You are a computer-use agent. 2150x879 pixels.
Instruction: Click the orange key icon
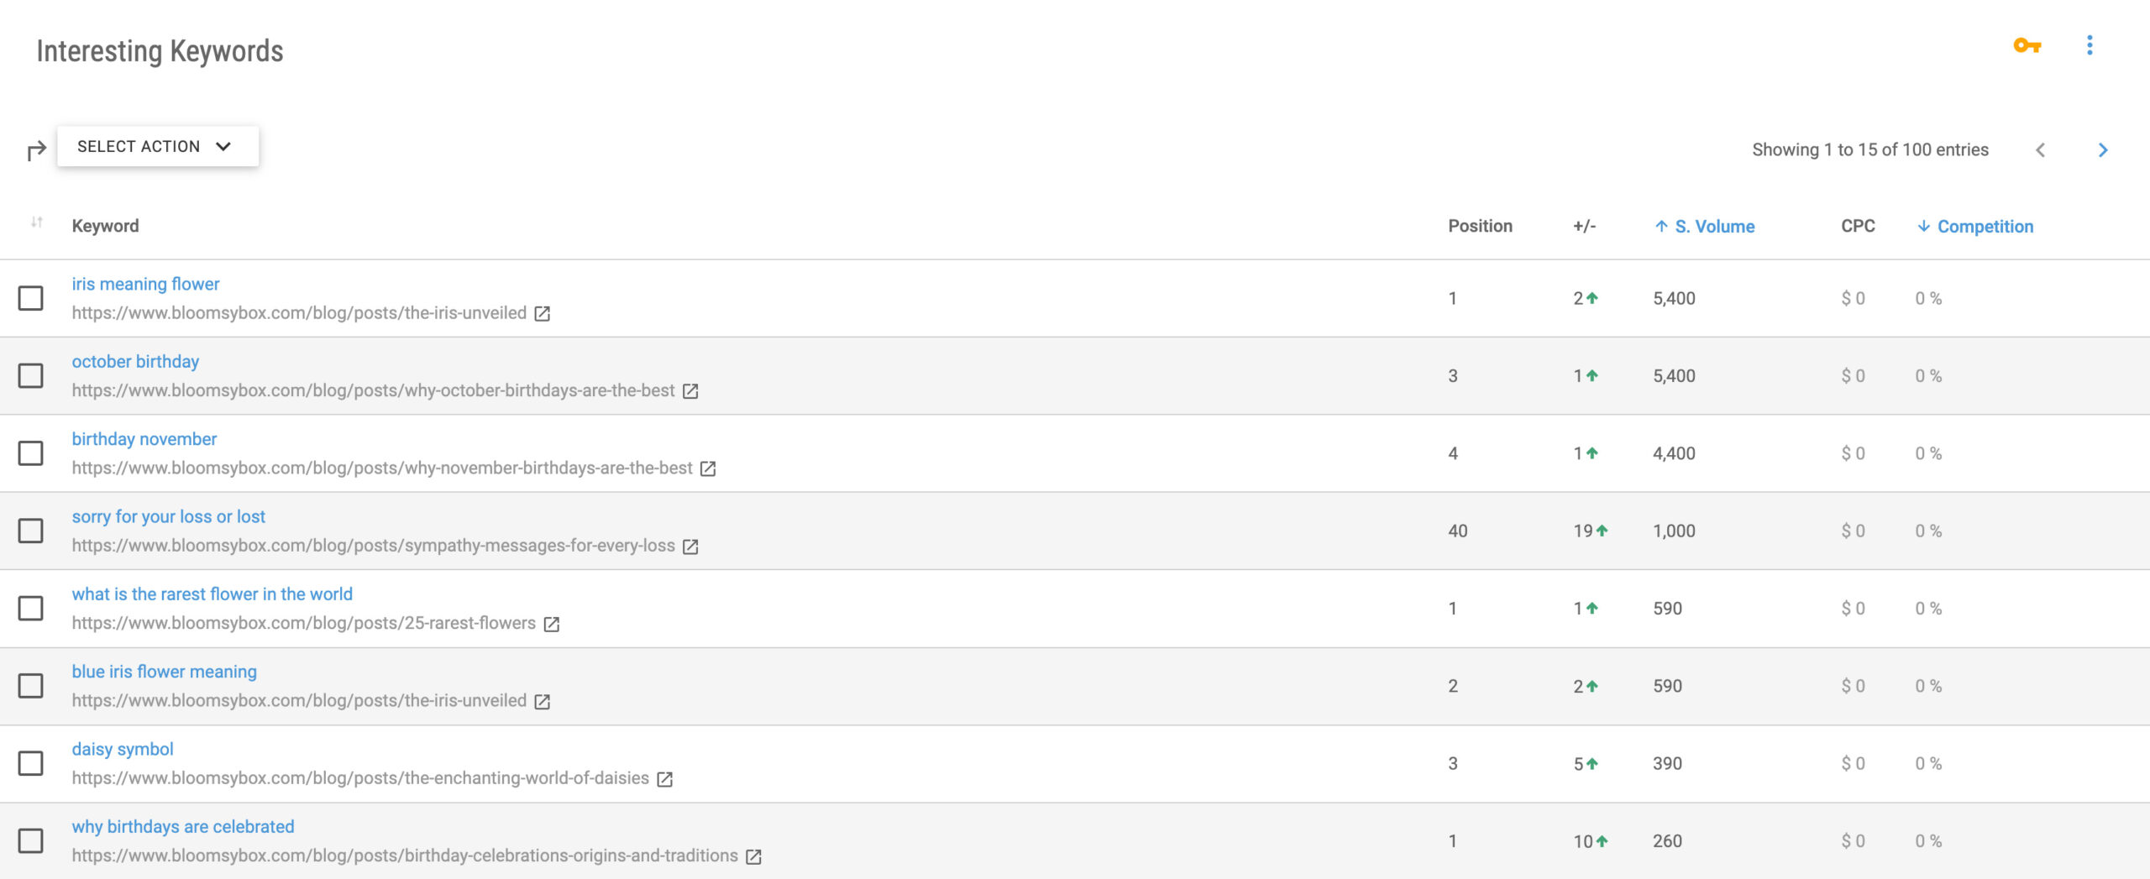[x=2027, y=45]
